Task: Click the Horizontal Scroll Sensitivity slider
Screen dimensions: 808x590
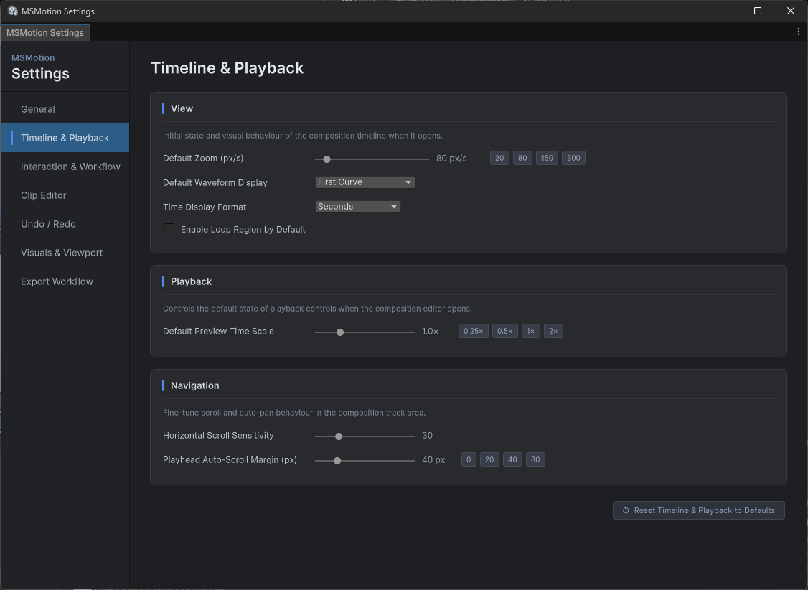Action: click(365, 436)
